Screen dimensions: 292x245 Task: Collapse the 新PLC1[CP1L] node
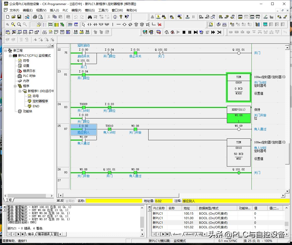(10, 56)
